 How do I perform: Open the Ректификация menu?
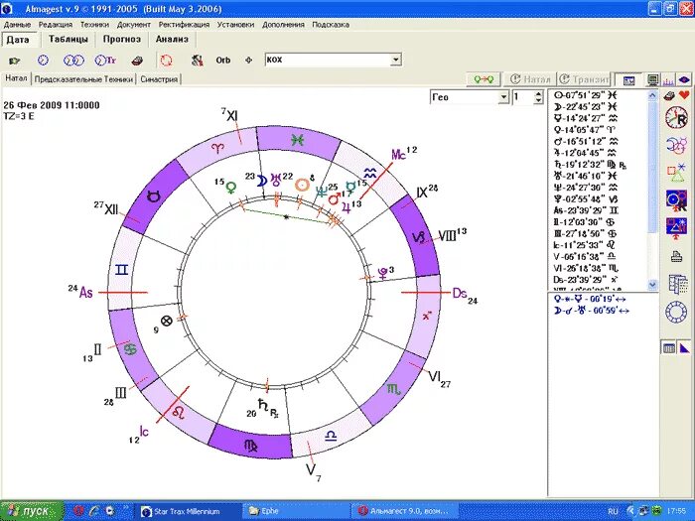pyautogui.click(x=184, y=25)
